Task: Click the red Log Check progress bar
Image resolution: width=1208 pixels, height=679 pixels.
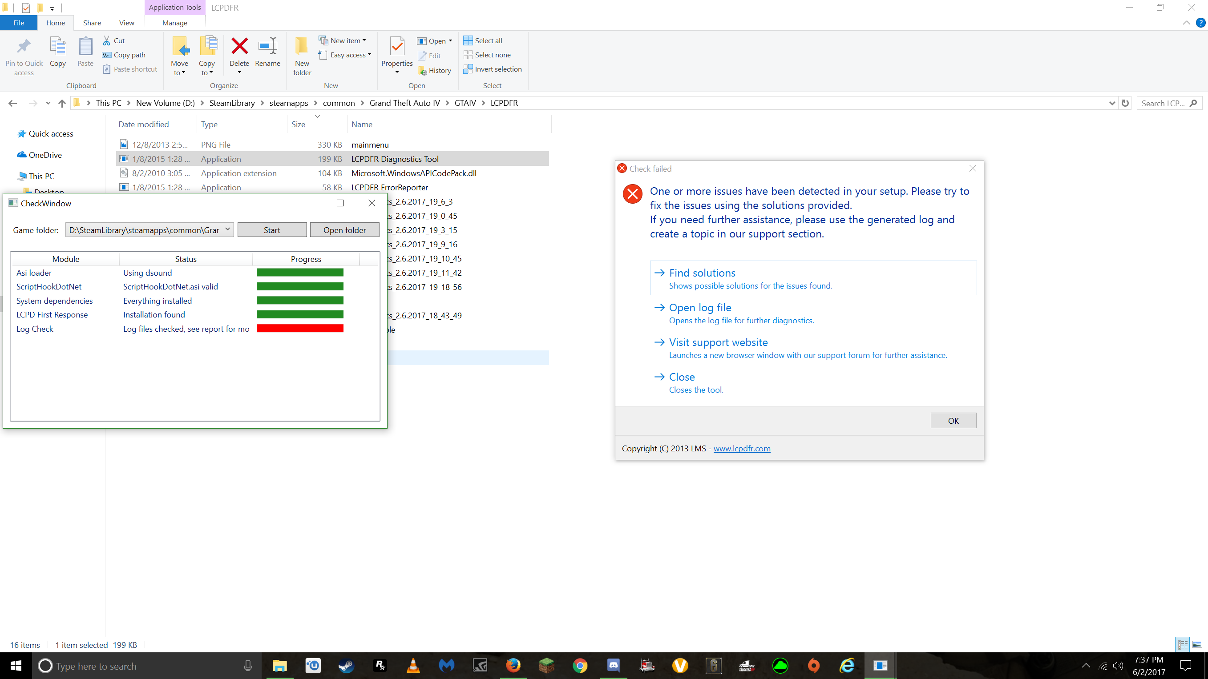Action: coord(299,329)
